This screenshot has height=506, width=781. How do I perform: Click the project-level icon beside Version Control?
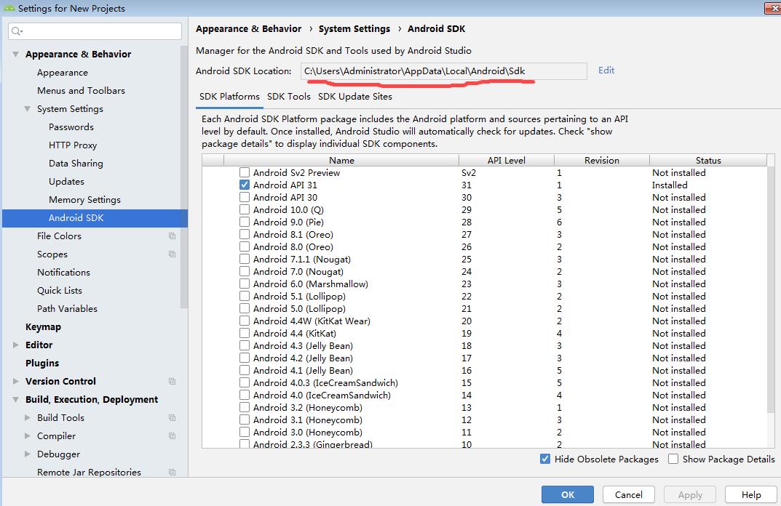172,381
